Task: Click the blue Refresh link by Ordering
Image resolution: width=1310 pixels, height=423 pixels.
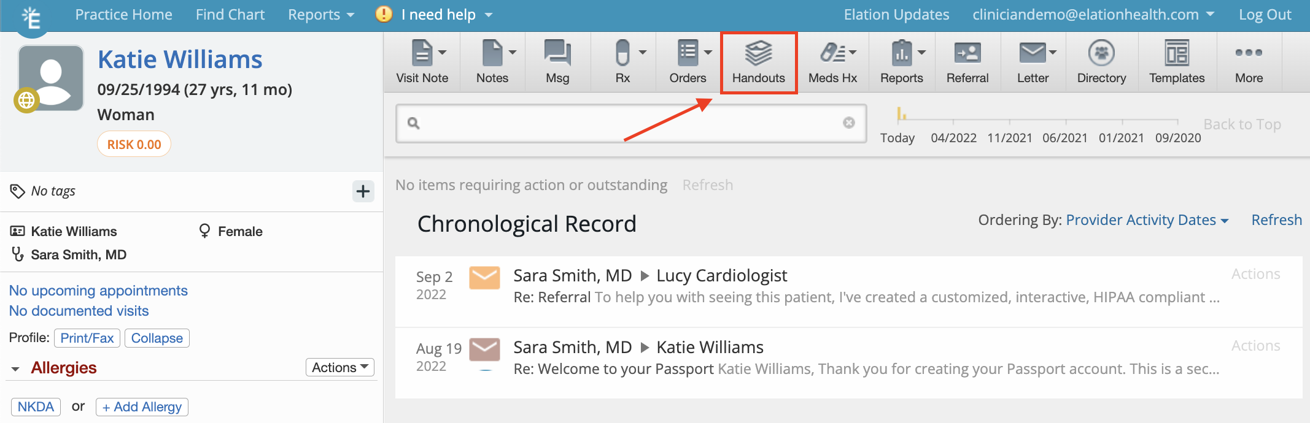Action: (1277, 219)
